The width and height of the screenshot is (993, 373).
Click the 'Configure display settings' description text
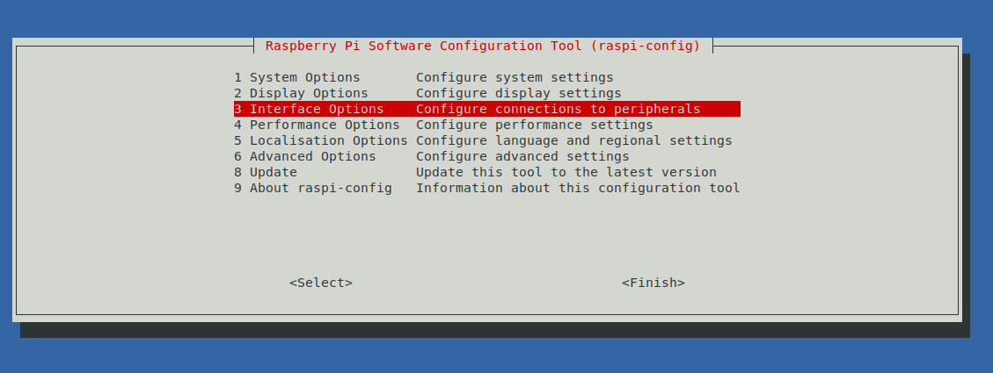pos(518,93)
